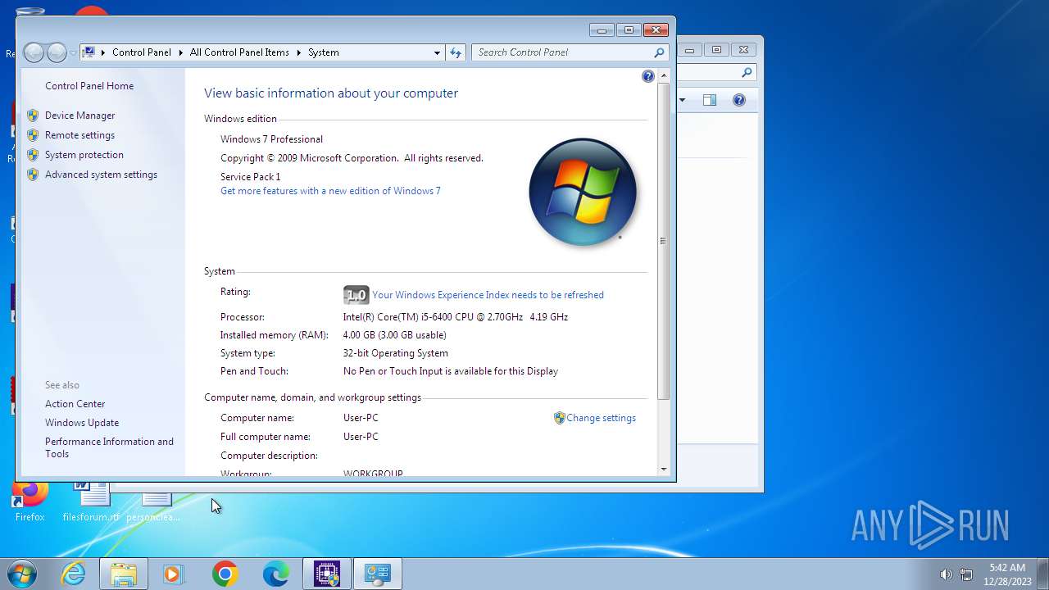Viewport: 1049px width, 590px height.
Task: Open the Firefox desktop shortcut
Action: click(30, 501)
